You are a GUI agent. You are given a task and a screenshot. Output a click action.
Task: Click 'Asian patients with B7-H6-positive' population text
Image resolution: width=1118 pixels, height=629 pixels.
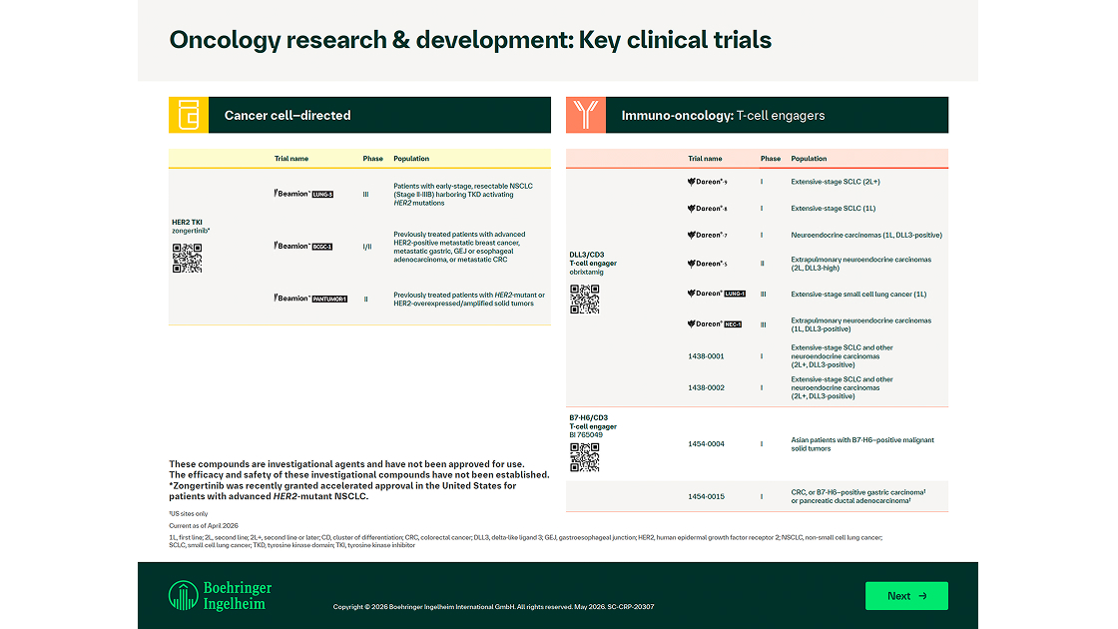coord(862,444)
